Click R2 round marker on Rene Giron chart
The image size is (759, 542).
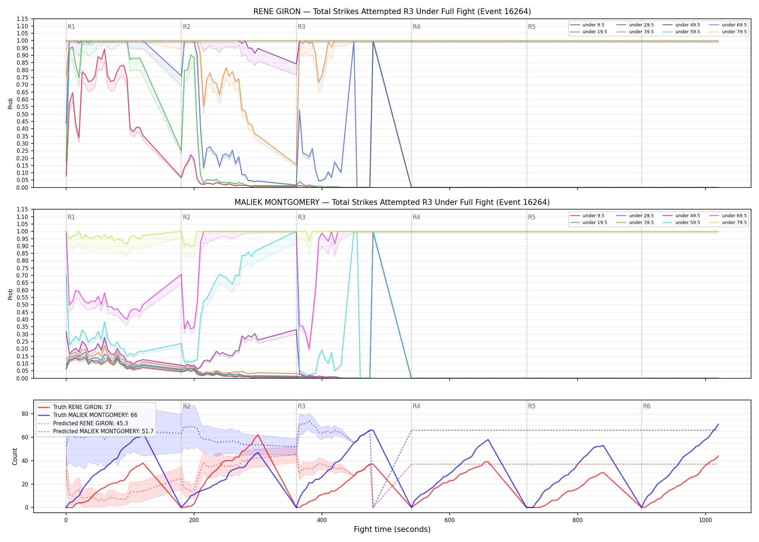point(186,27)
